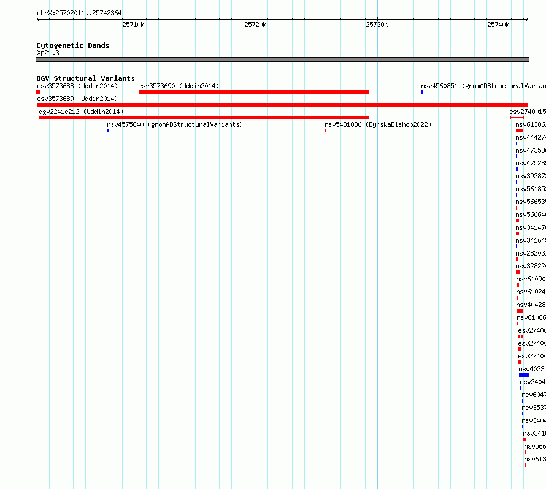Click the label starting nsv56664
Image resolution: width=546 pixels, height=489 pixels.
click(531, 214)
